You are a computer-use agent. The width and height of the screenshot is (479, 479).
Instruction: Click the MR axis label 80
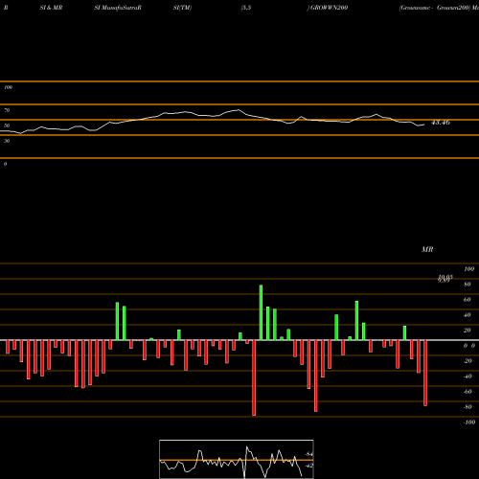(x=468, y=285)
